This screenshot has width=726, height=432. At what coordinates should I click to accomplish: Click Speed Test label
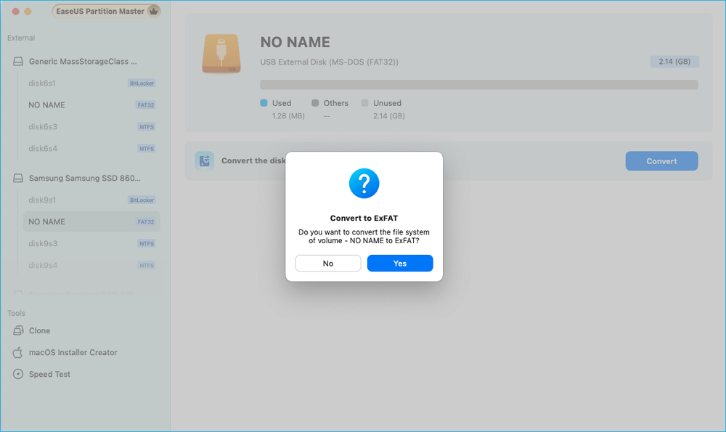click(49, 374)
